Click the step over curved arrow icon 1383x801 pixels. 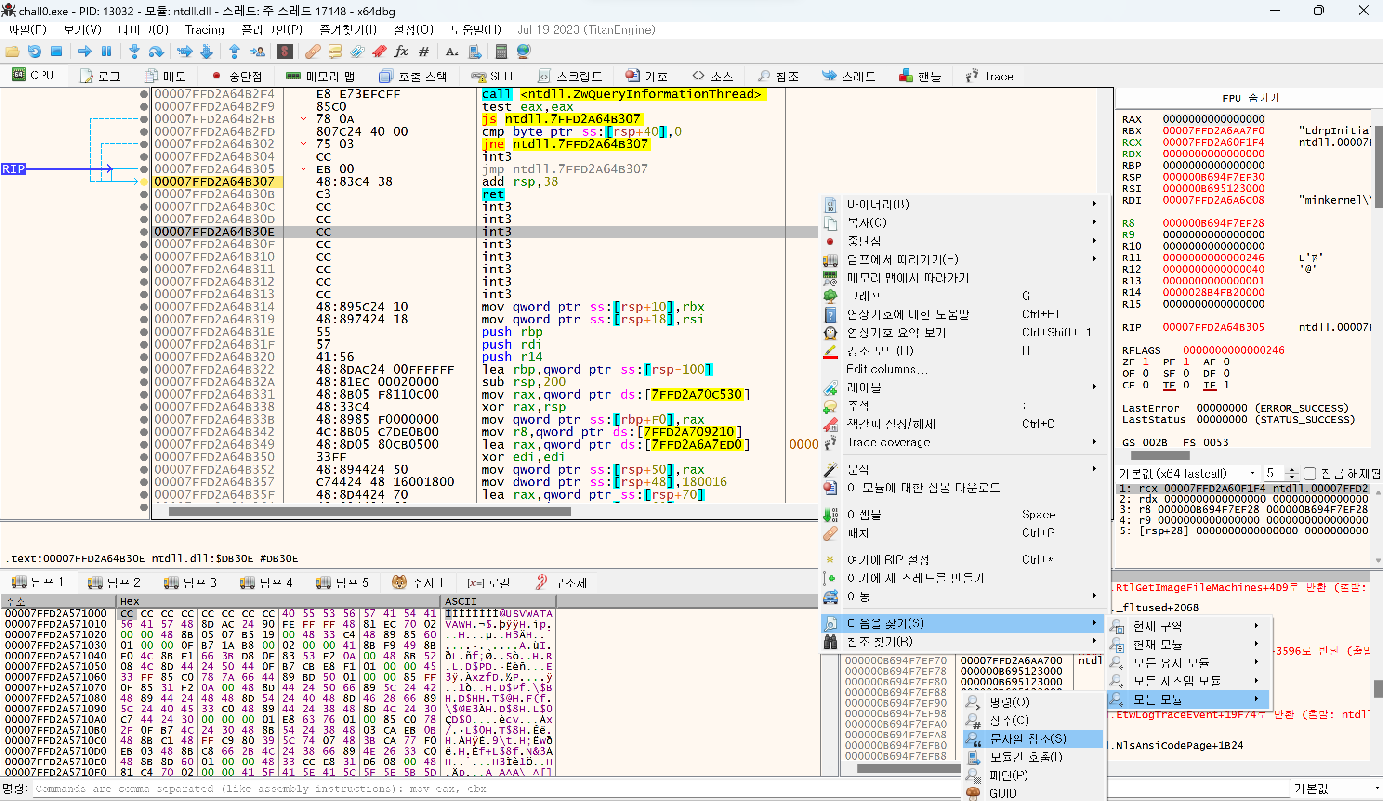click(157, 52)
